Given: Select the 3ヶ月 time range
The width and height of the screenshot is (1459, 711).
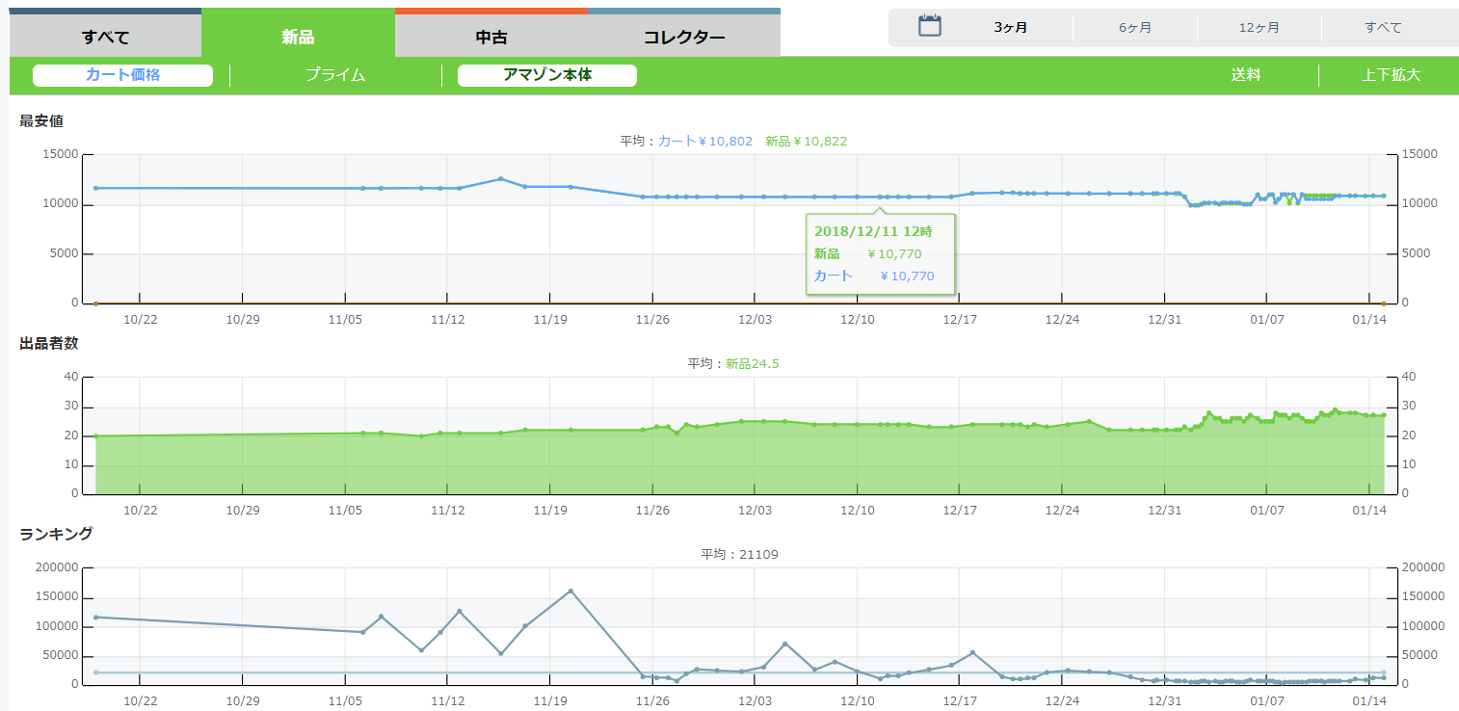Looking at the screenshot, I should tap(1010, 28).
